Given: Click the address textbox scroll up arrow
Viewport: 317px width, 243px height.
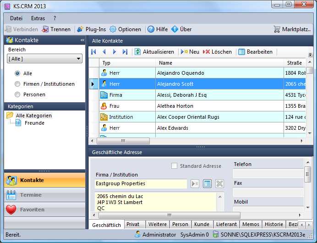Looking at the screenshot, I should pos(220,197).
